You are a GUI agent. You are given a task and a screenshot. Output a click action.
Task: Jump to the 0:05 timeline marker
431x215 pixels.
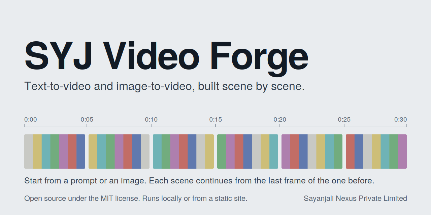tap(87, 120)
